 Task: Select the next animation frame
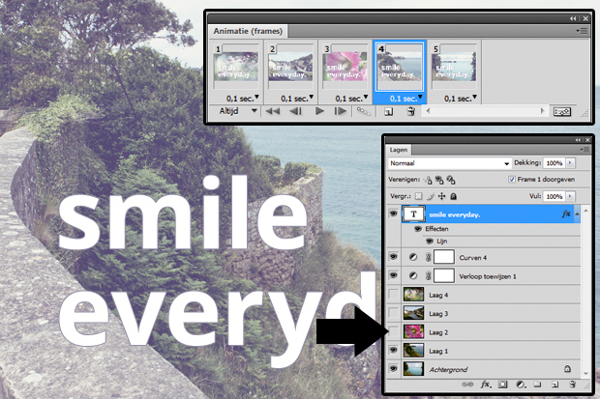pyautogui.click(x=341, y=111)
